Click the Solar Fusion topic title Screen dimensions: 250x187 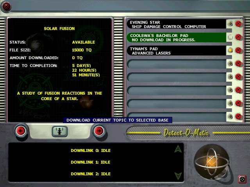(x=59, y=28)
